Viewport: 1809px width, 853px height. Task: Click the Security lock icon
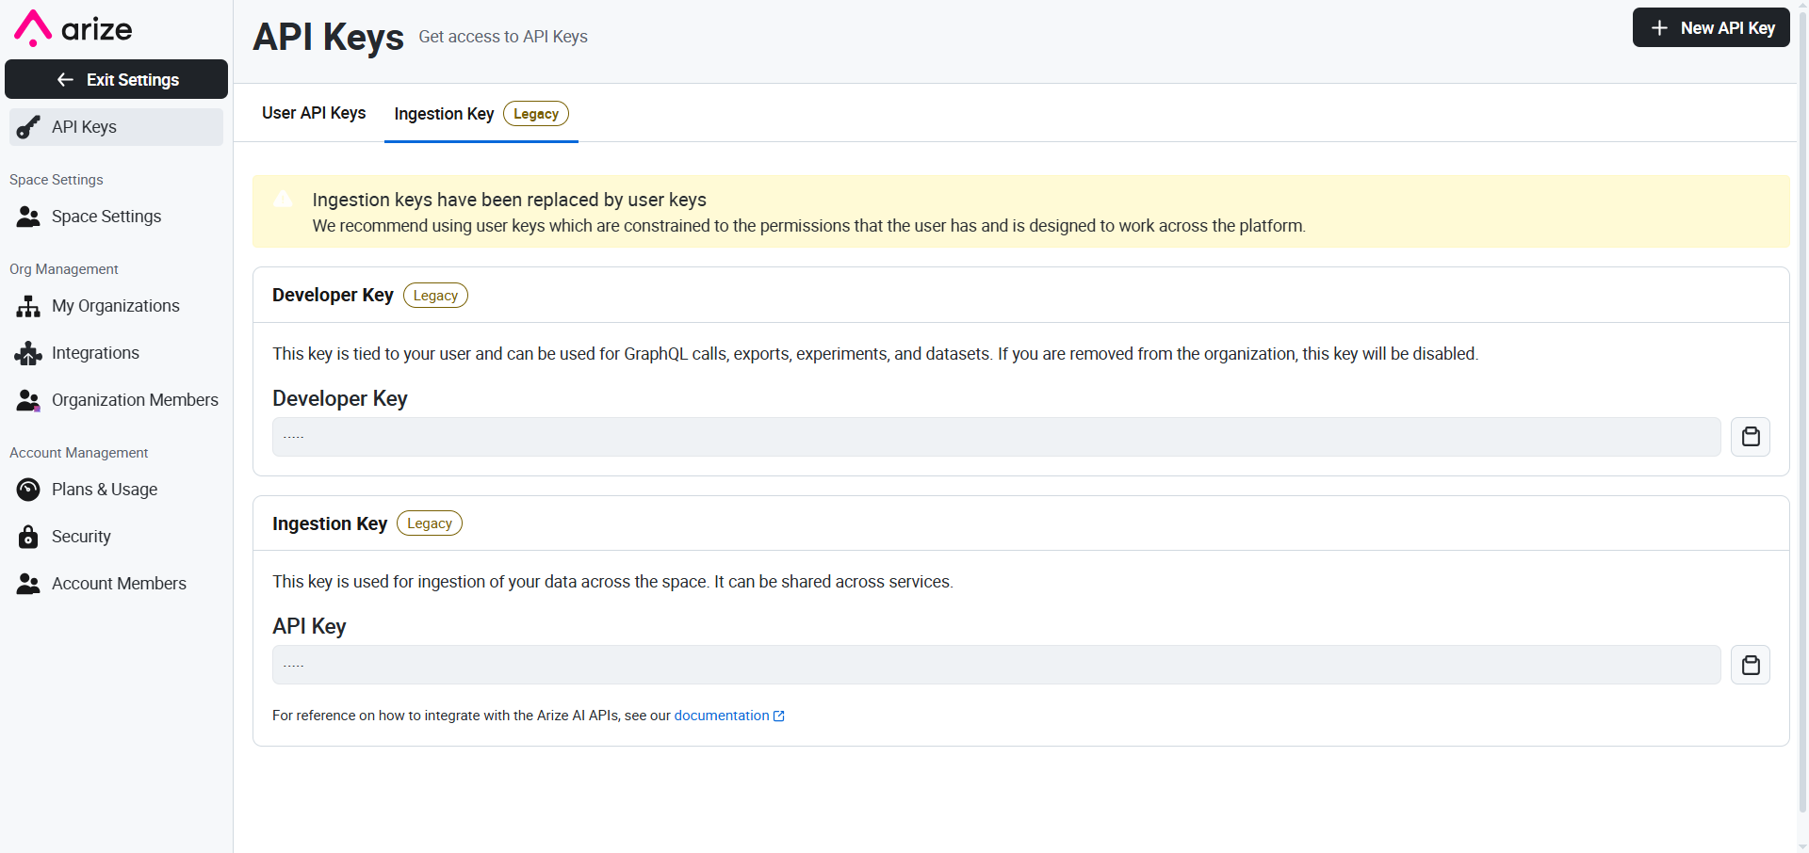pos(28,537)
